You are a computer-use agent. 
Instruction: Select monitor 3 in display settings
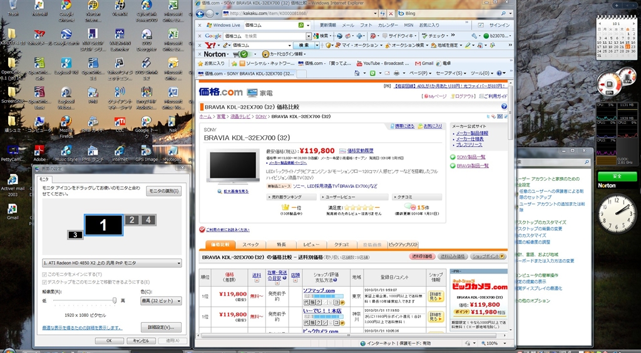tap(75, 235)
